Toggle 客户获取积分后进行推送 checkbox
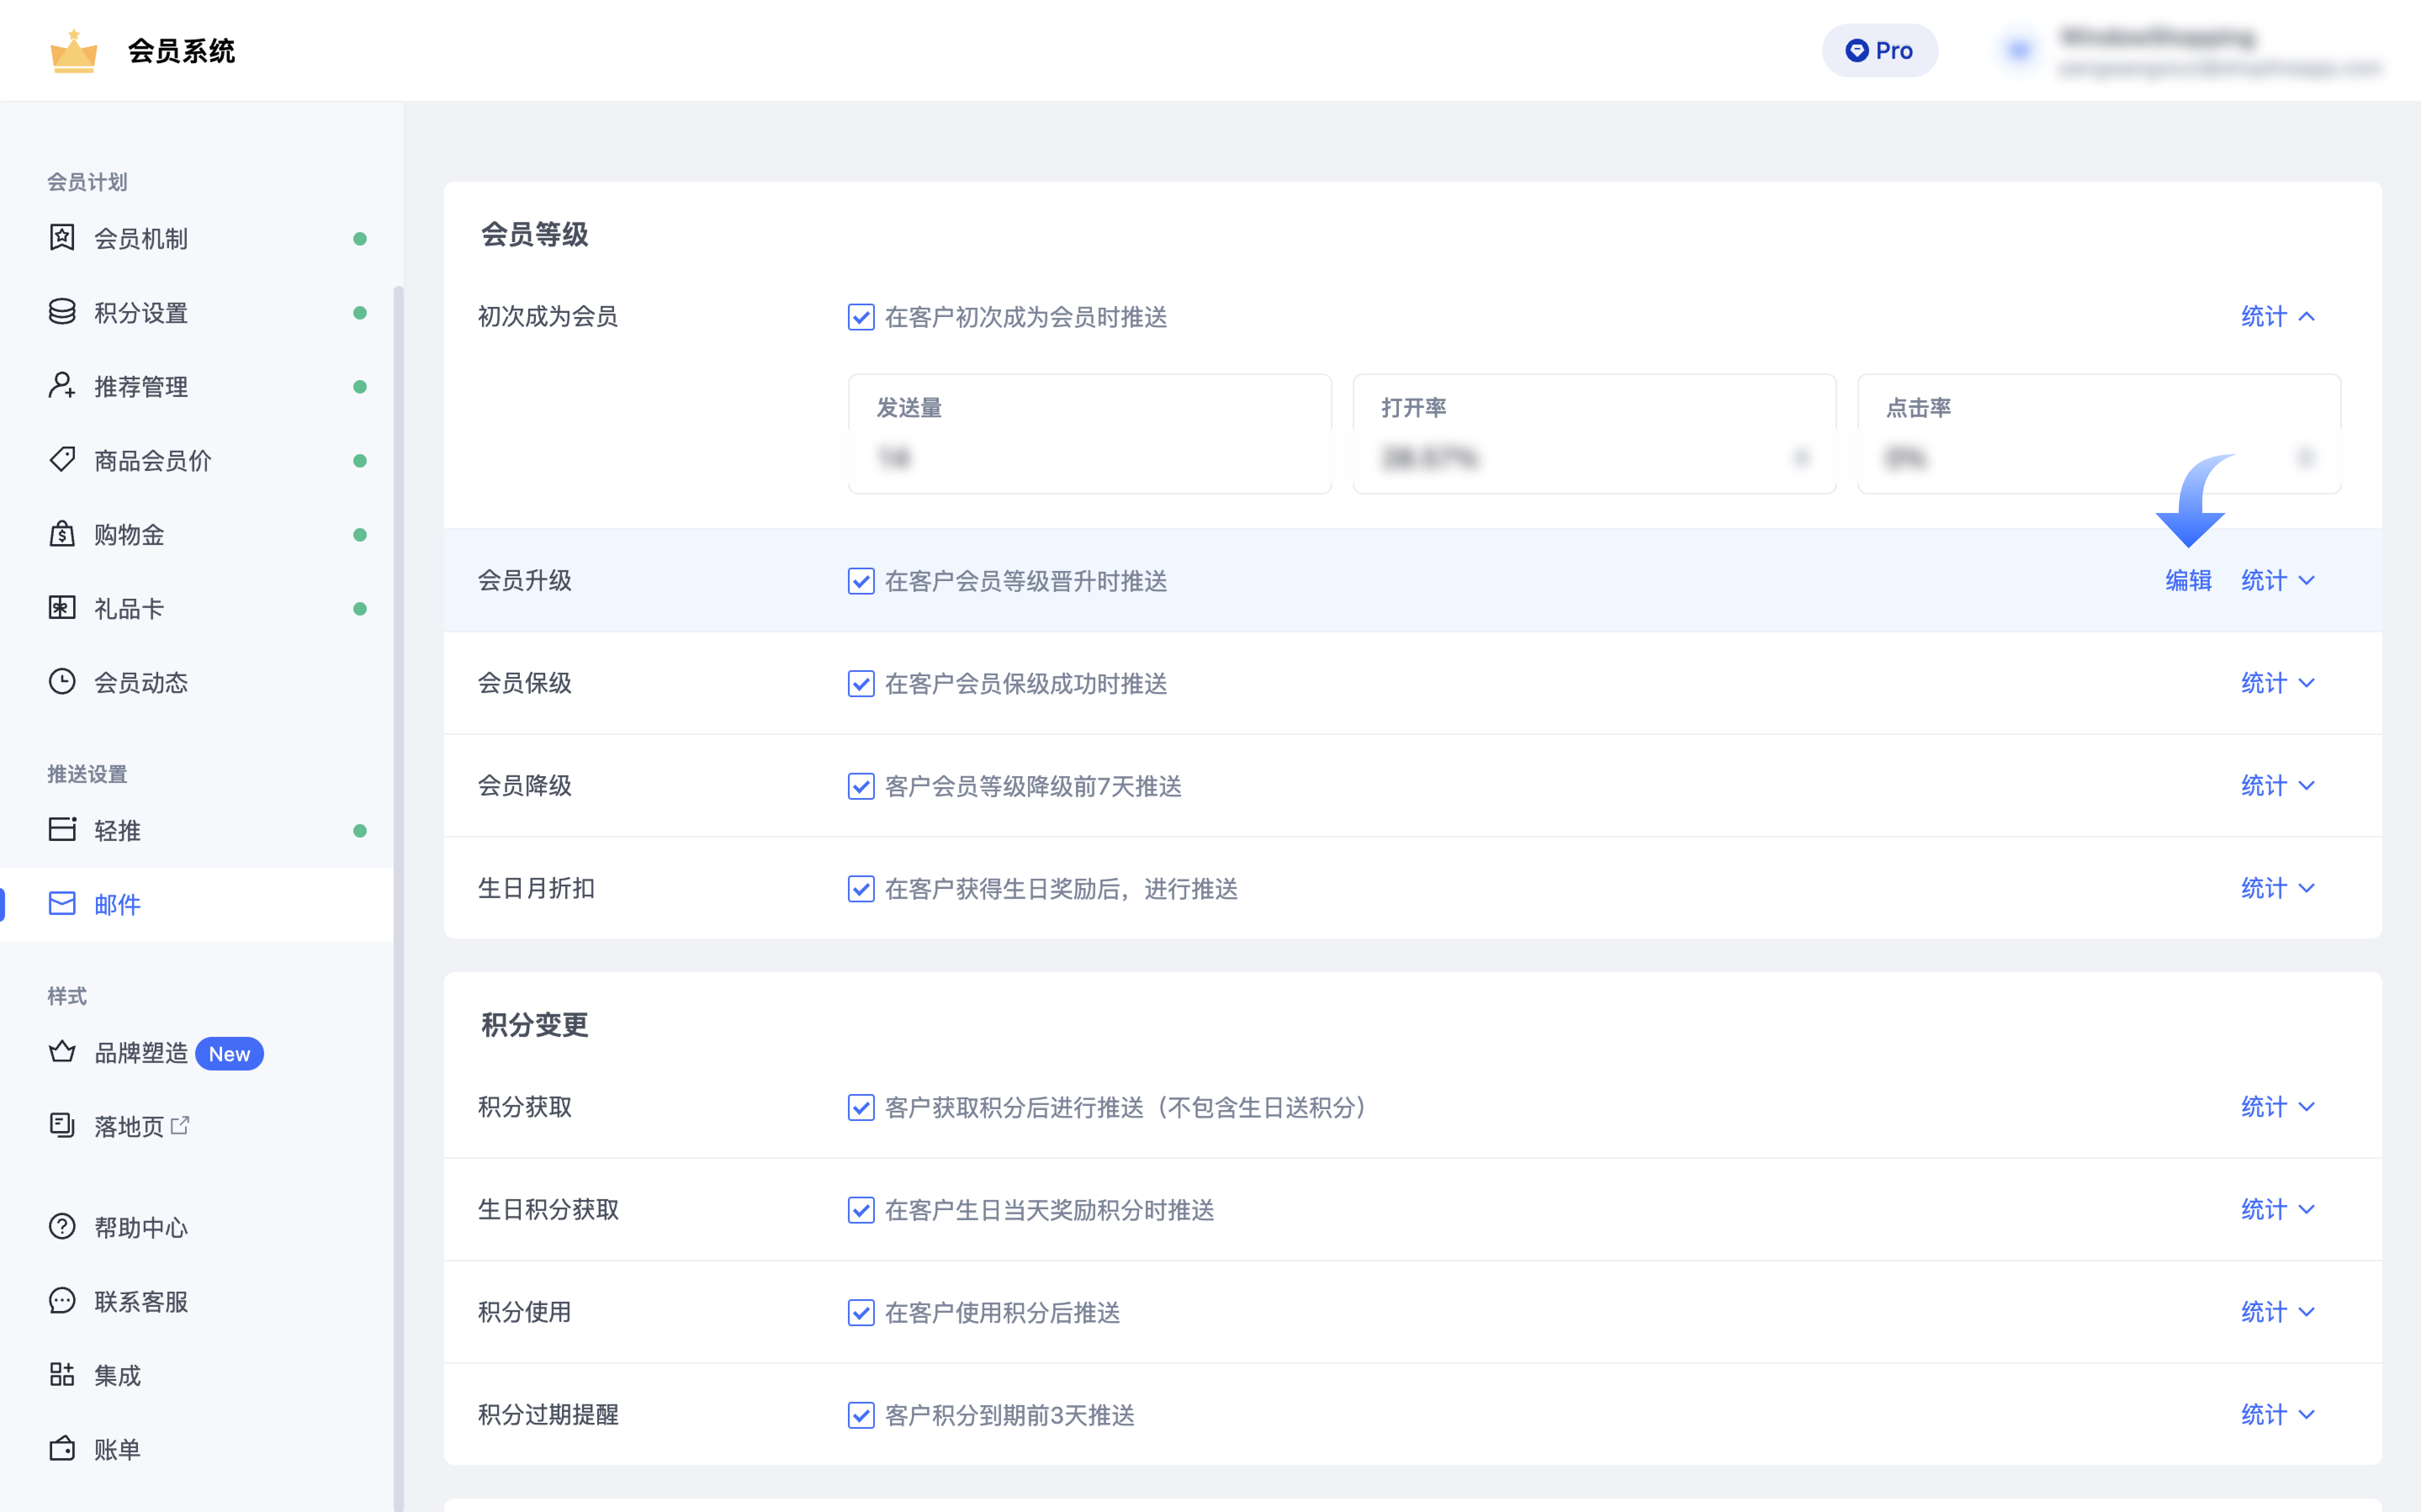Image resolution: width=2421 pixels, height=1512 pixels. [x=861, y=1108]
